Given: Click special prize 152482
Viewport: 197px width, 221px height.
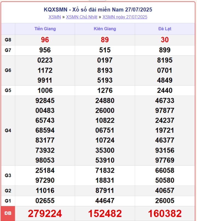Looking at the screenshot, I should click(105, 214).
